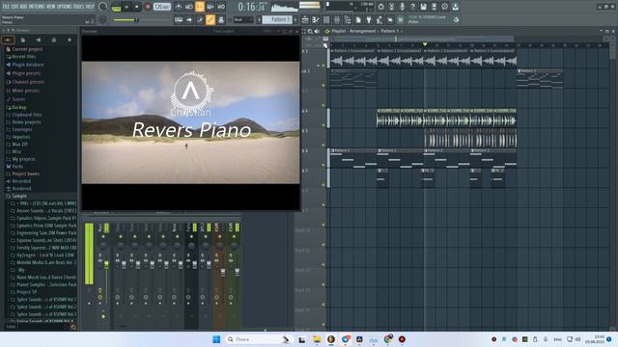618x347 pixels.
Task: Click the playlist magnifier zoom icon
Action: (310, 31)
